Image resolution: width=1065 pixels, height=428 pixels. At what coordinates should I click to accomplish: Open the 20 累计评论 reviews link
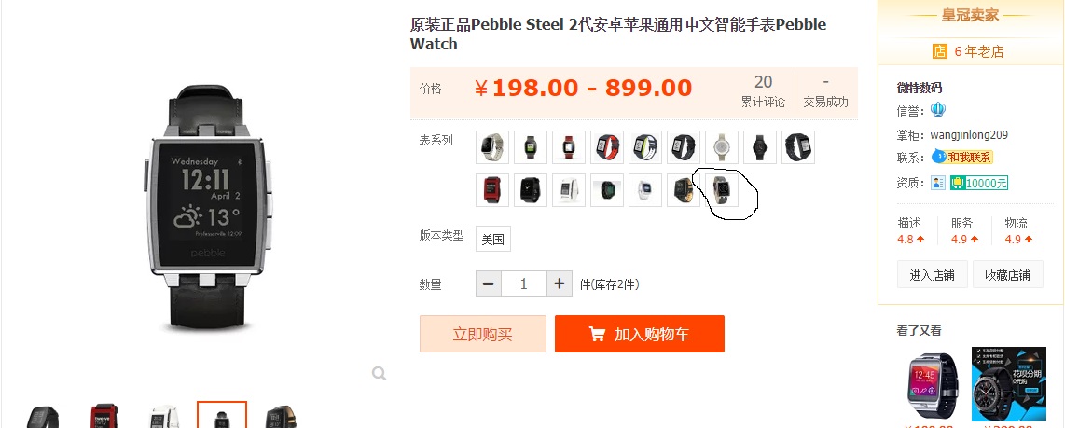[x=764, y=91]
